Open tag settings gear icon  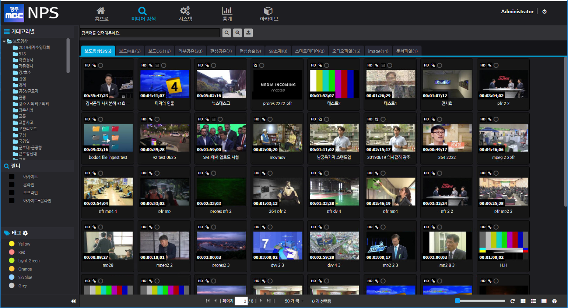[x=25, y=233]
